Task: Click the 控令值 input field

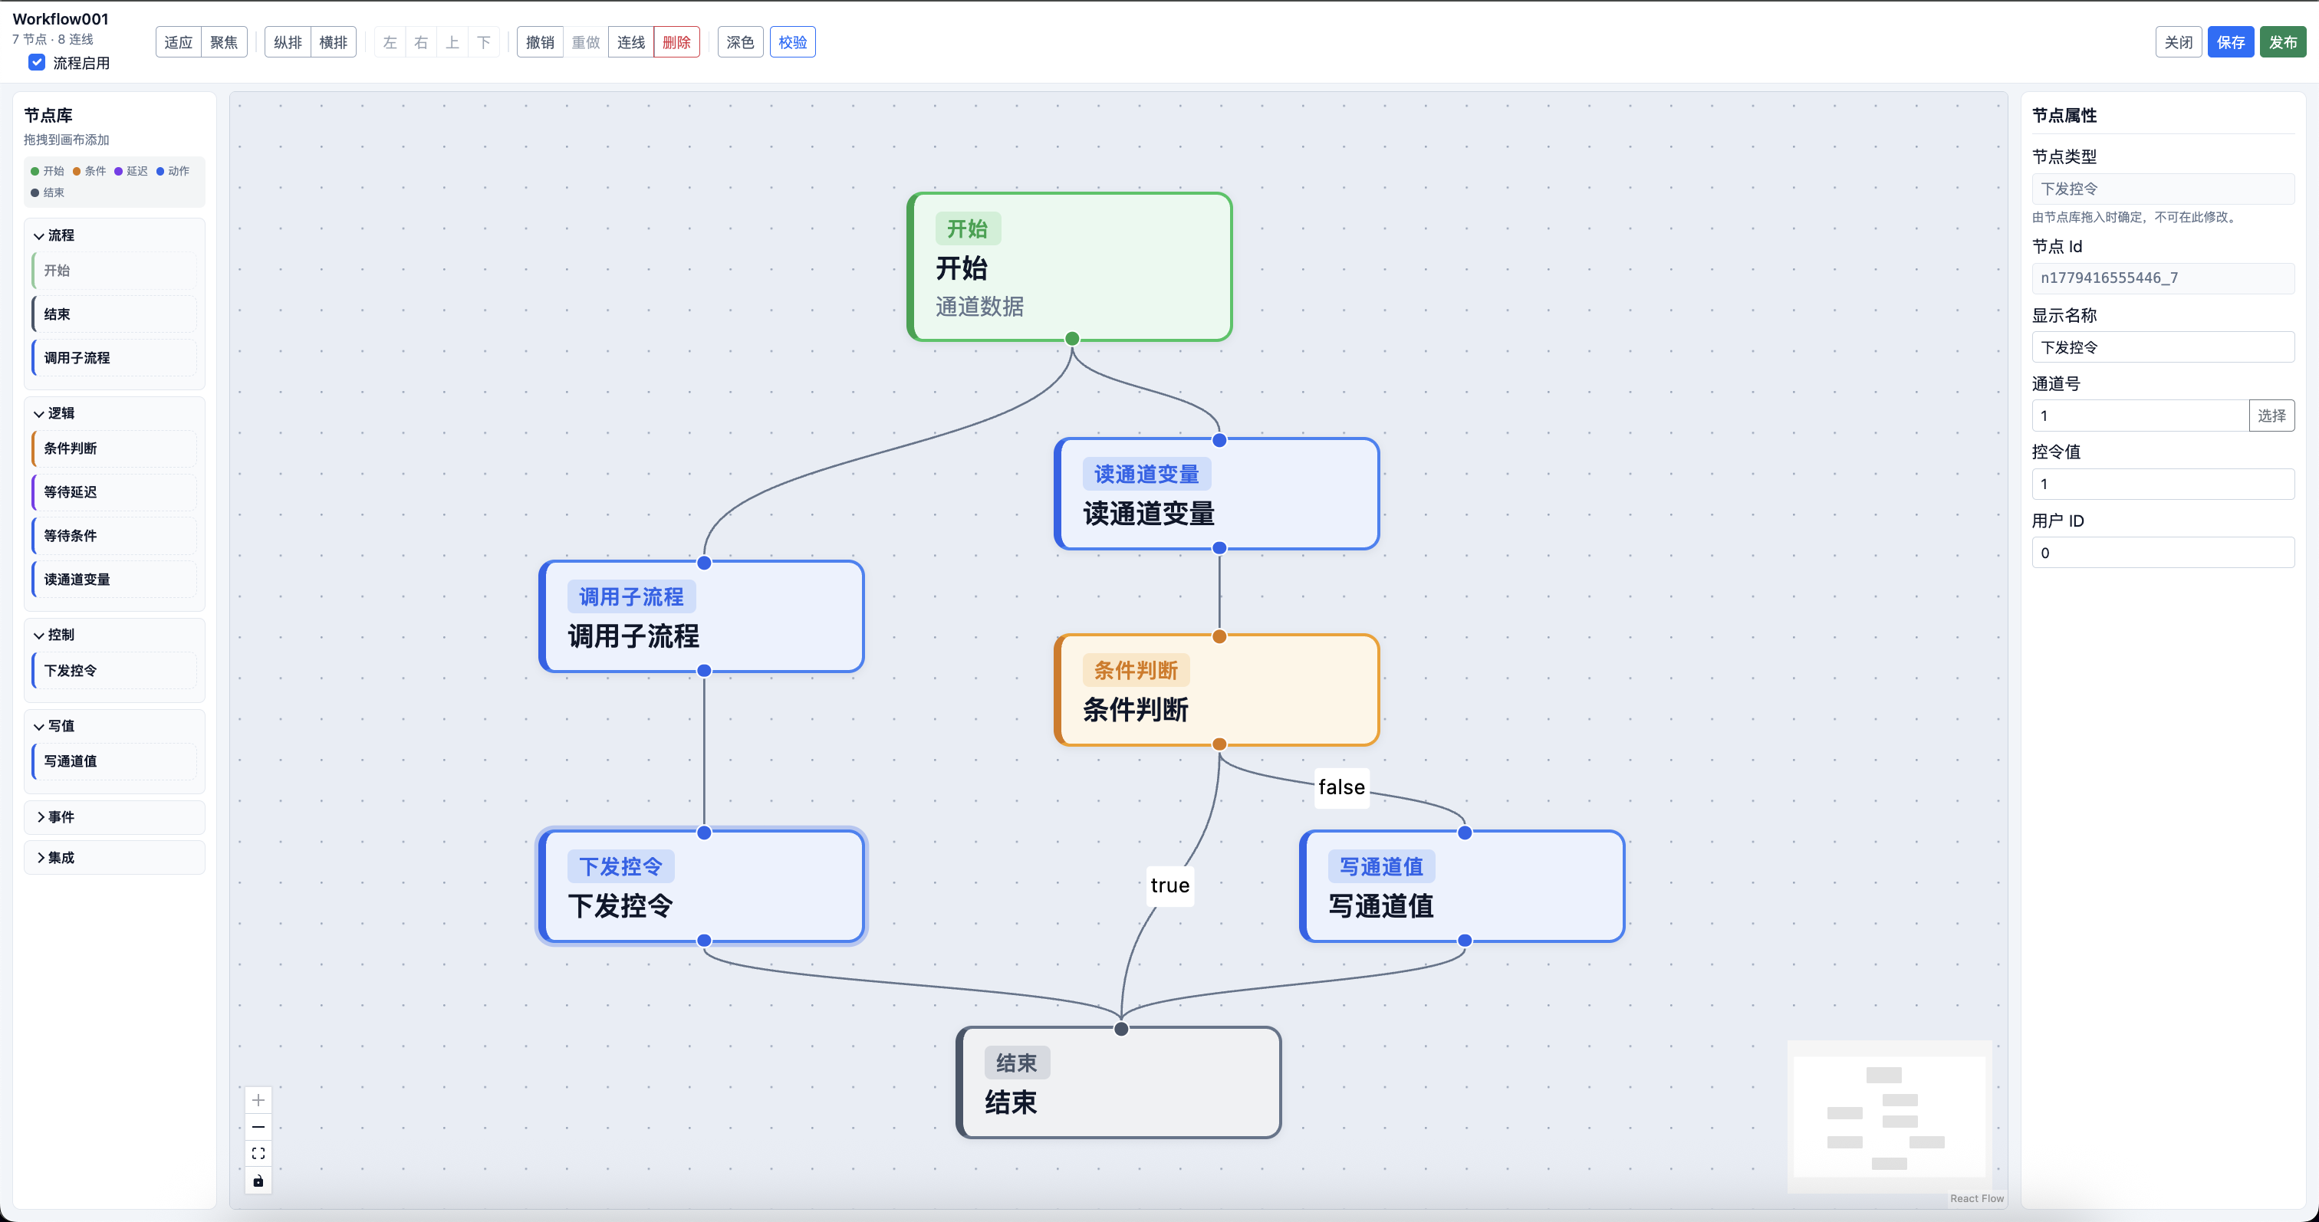Action: tap(2163, 484)
